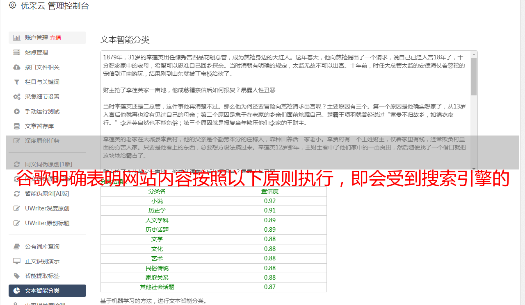Select the 文化 category cell
525x305 pixels.
pos(157,249)
